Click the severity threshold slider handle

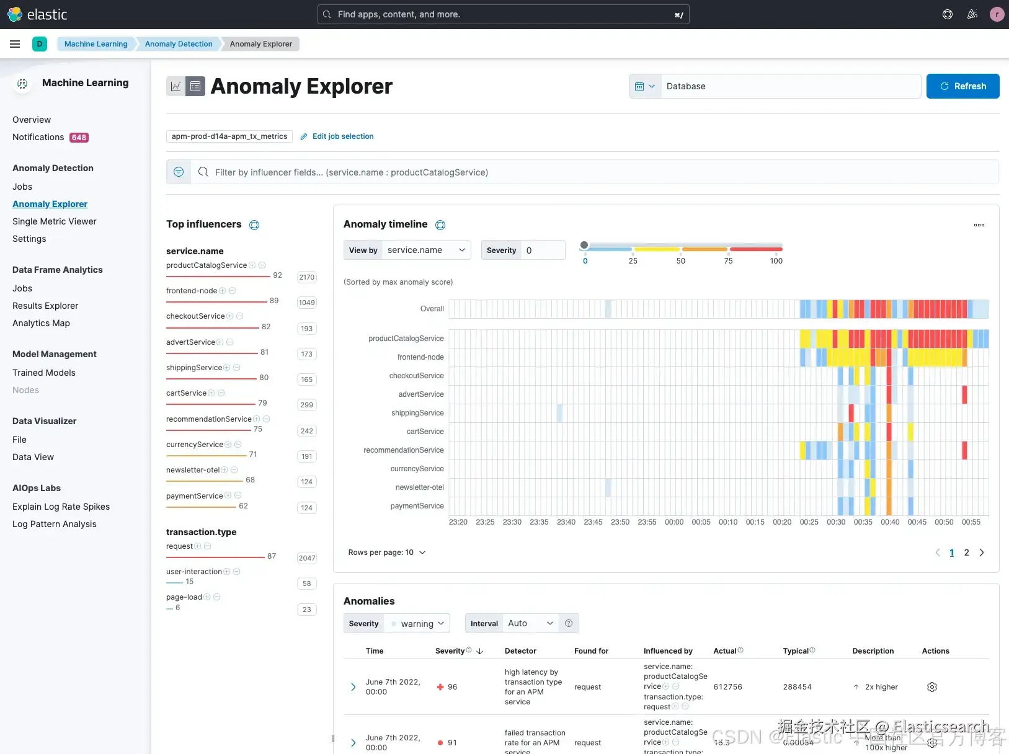pyautogui.click(x=584, y=246)
